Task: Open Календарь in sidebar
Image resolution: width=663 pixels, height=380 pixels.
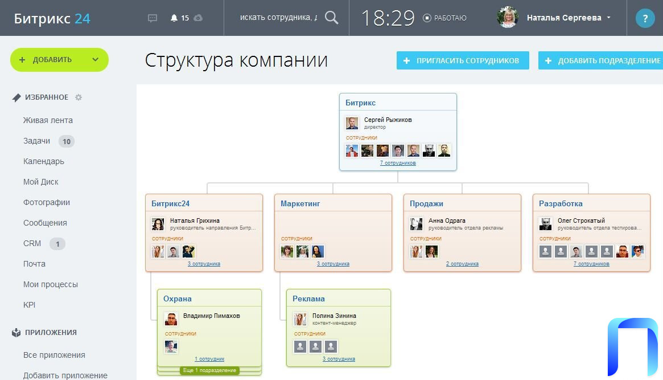Action: click(x=44, y=161)
